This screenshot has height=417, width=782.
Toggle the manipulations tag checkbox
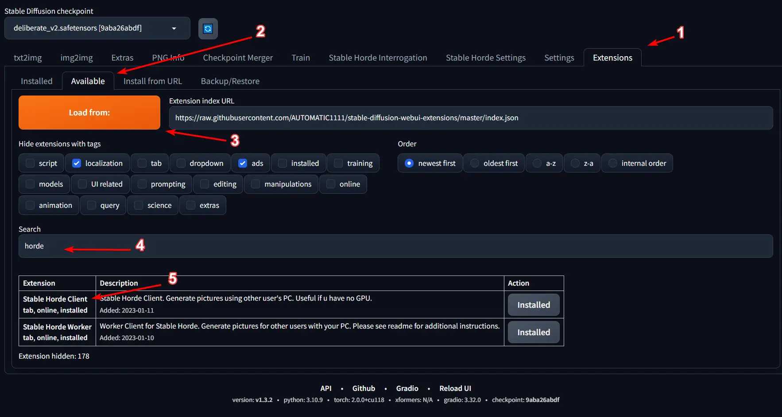pos(256,184)
